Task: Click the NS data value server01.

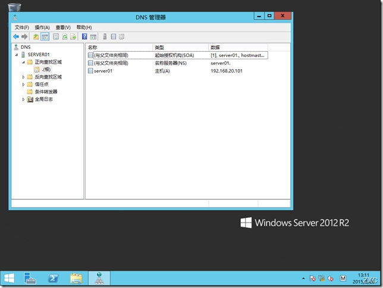Action: click(x=220, y=63)
